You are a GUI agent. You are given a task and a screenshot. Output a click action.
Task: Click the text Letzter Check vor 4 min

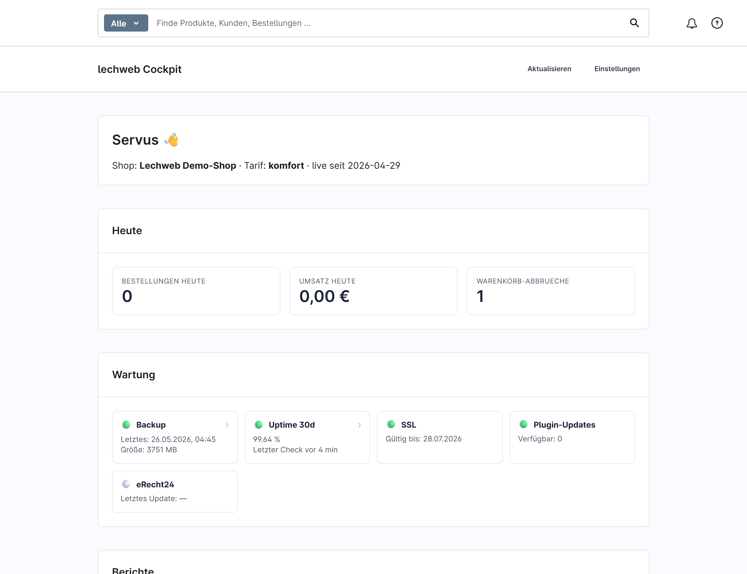click(x=295, y=450)
